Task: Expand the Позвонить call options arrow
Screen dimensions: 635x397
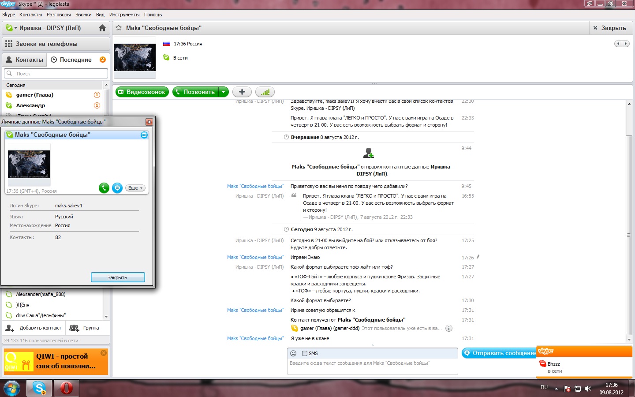Action: point(224,92)
